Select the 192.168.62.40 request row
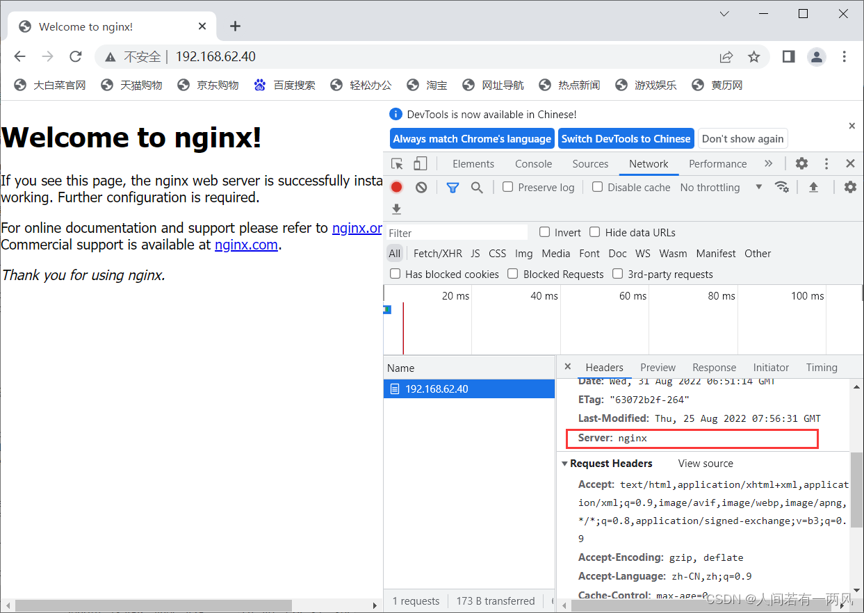Screen dimensions: 864x613 click(469, 389)
